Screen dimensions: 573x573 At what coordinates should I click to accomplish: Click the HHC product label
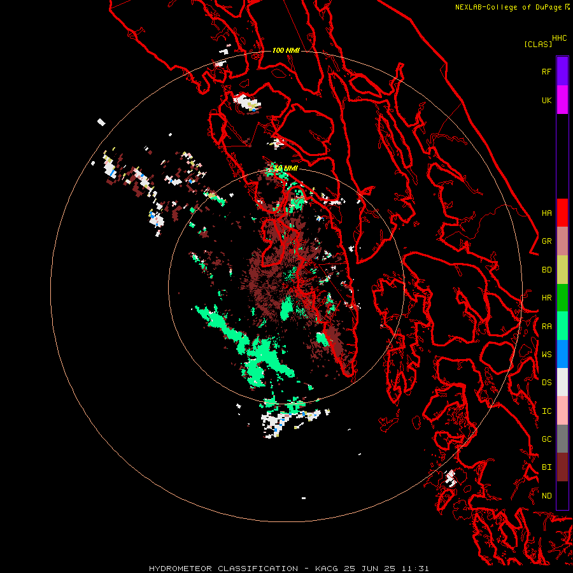click(559, 38)
